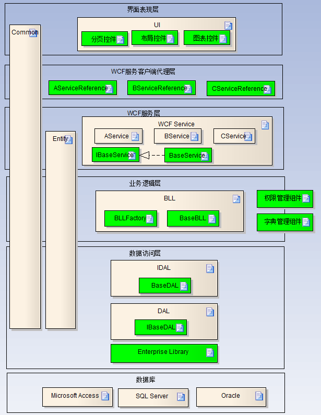Click the document icon on Oracle
This screenshot has width=321, height=415.
pos(259,396)
